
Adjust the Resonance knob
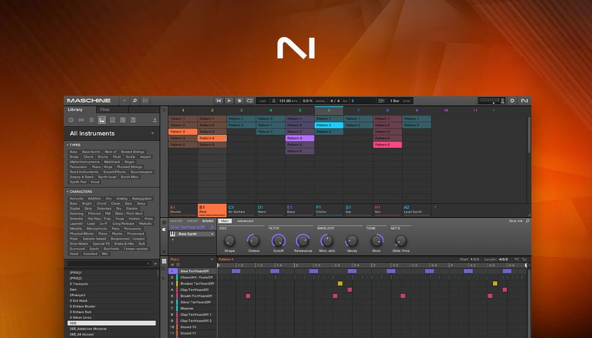coord(302,241)
